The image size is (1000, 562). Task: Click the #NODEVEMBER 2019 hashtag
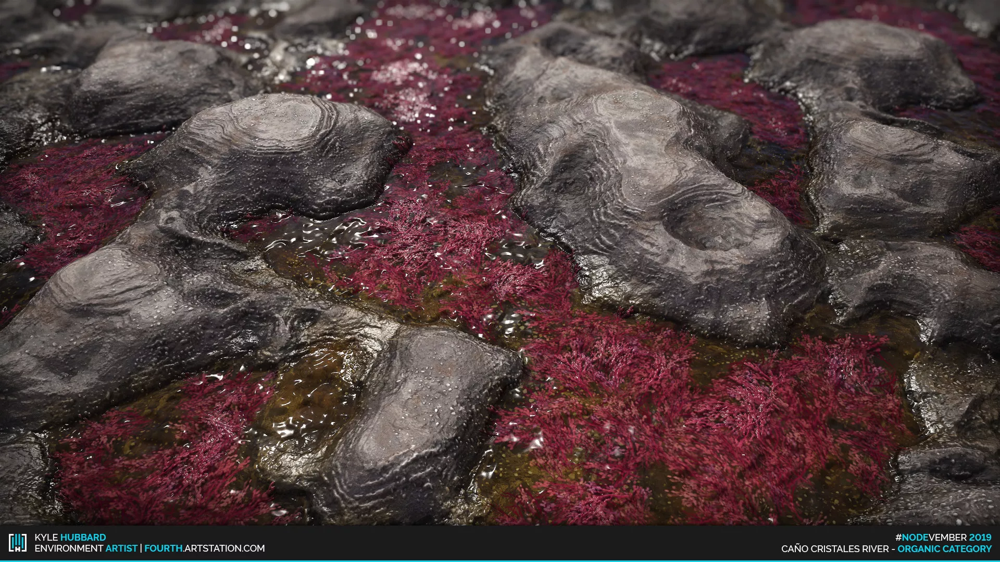(943, 537)
